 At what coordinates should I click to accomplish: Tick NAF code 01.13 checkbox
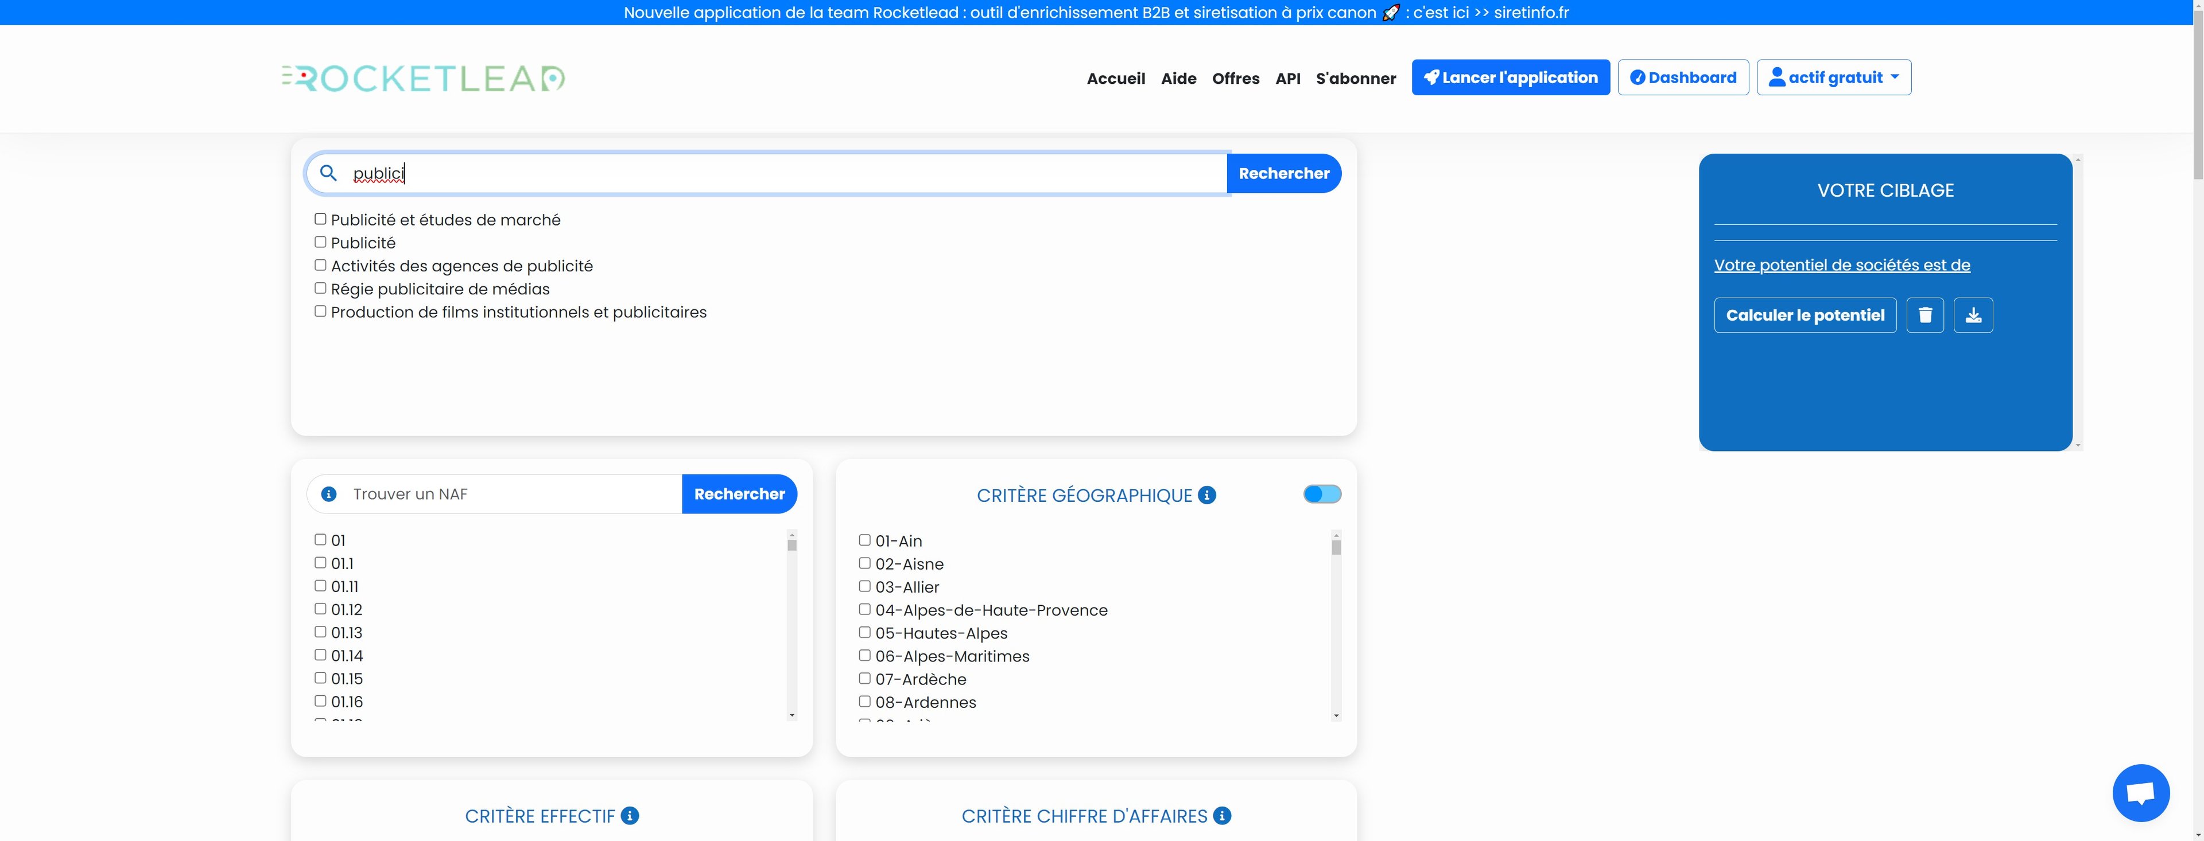tap(320, 632)
